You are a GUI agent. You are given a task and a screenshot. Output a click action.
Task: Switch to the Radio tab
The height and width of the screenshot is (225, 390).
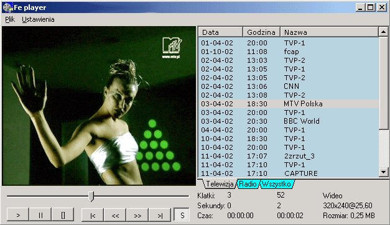tap(248, 184)
